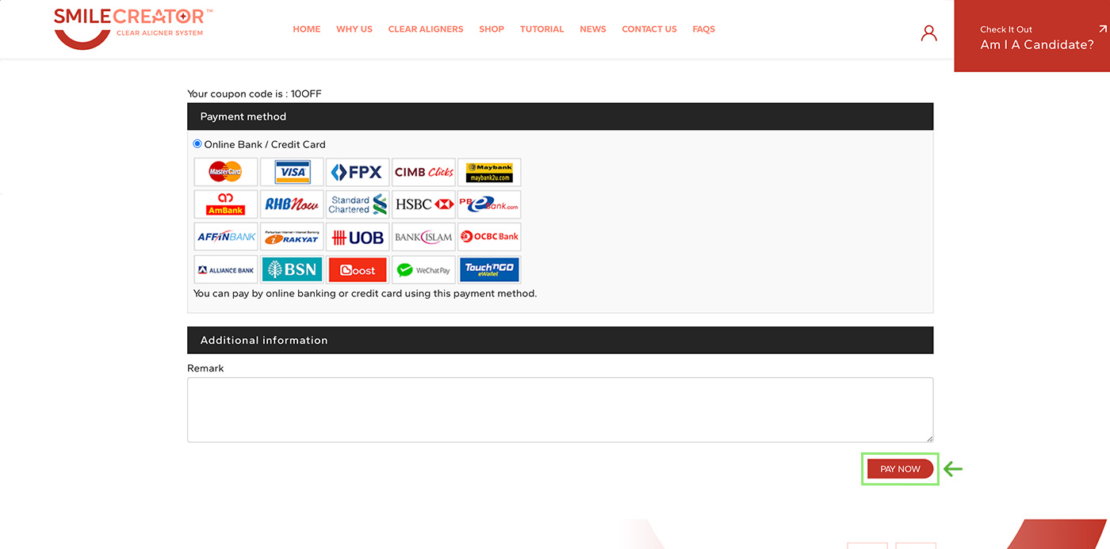This screenshot has width=1110, height=549.
Task: Navigate to the FAQs menu item
Action: (703, 29)
